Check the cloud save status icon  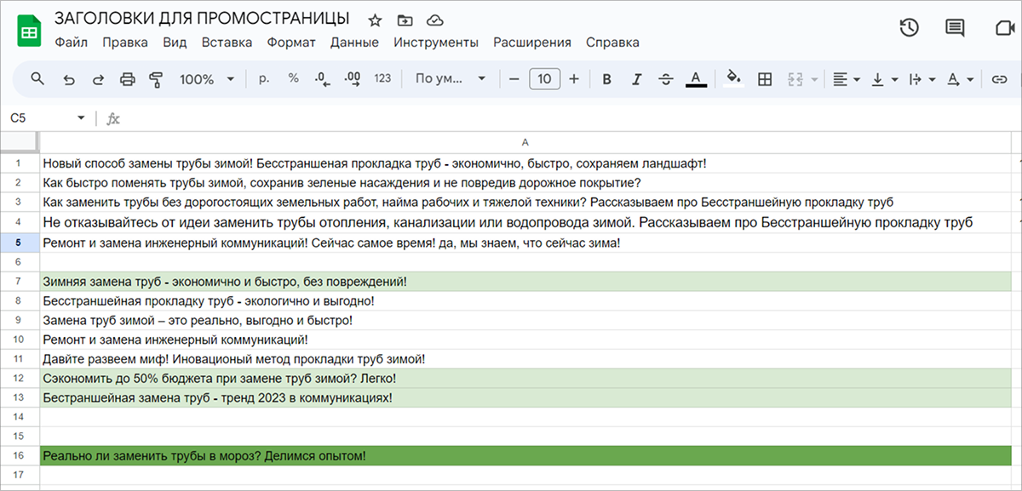(435, 20)
